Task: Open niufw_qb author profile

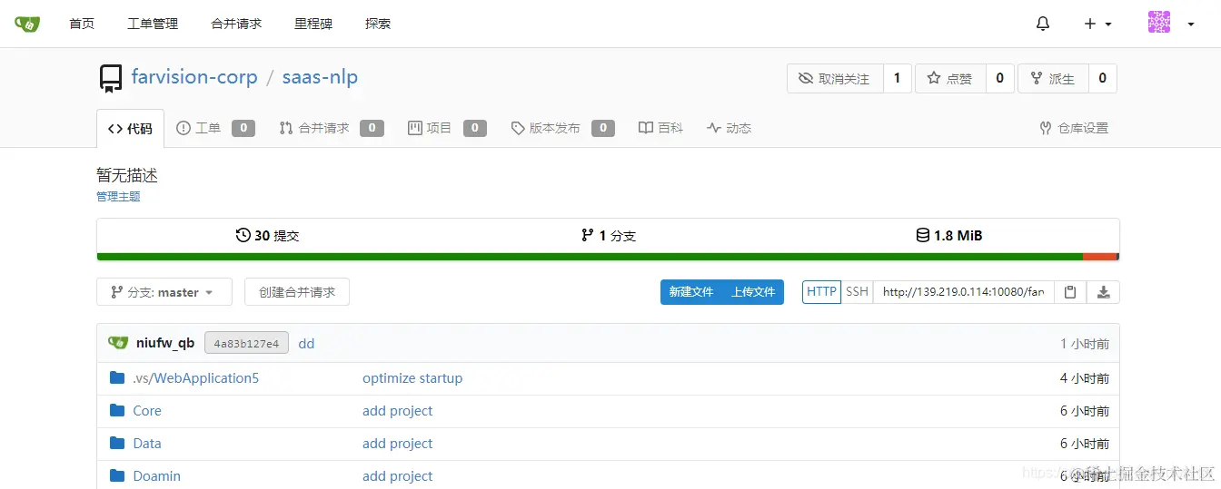Action: click(165, 343)
